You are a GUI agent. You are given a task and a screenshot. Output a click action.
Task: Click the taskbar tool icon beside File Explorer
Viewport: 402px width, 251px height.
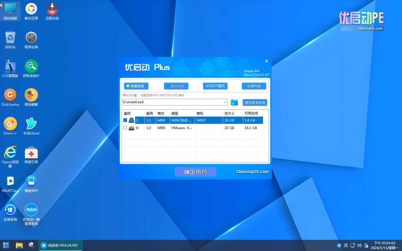[x=32, y=245]
